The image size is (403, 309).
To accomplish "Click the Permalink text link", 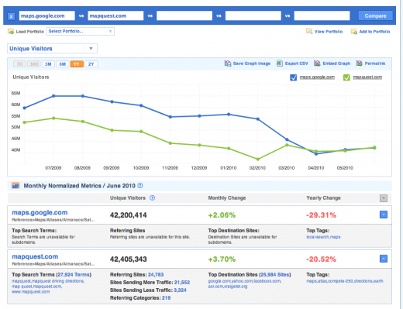I will coord(375,64).
